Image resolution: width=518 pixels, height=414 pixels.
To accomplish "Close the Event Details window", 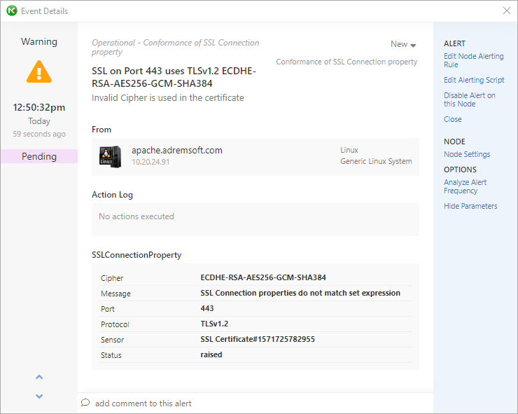I will tap(506, 11).
